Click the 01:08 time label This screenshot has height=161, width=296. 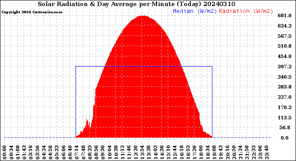click(18, 152)
